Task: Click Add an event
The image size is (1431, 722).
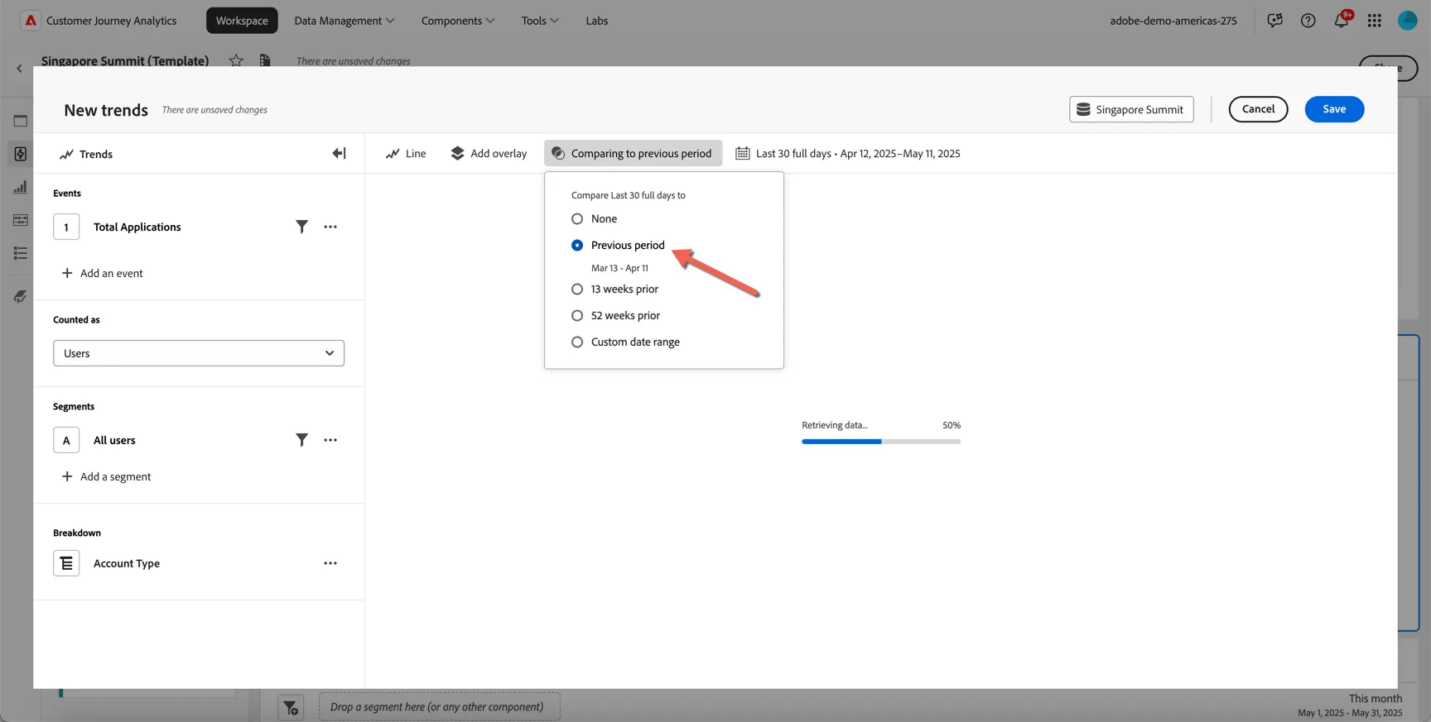Action: click(103, 273)
